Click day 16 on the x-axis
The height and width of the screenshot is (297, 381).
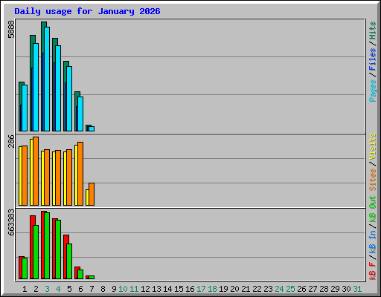190,289
